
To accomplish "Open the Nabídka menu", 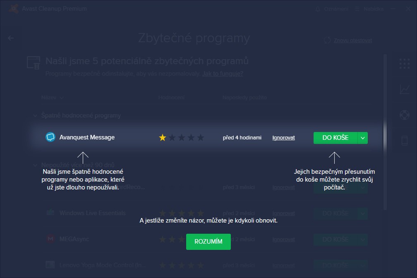I will pos(369,9).
